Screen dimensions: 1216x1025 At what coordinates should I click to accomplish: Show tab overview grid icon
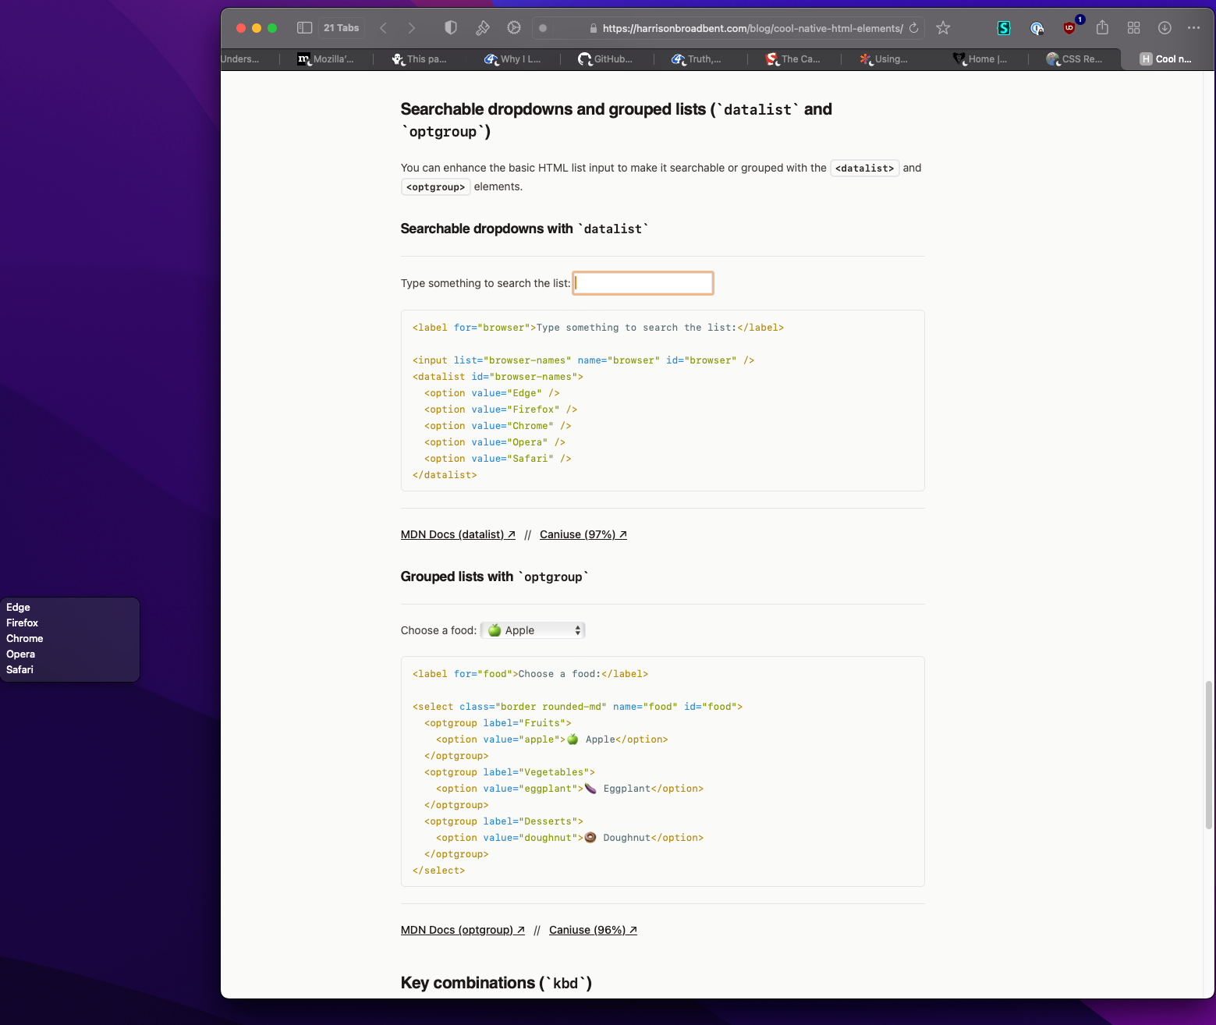point(1133,28)
